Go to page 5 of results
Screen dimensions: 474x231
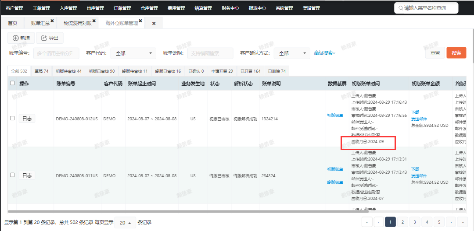tap(439, 222)
